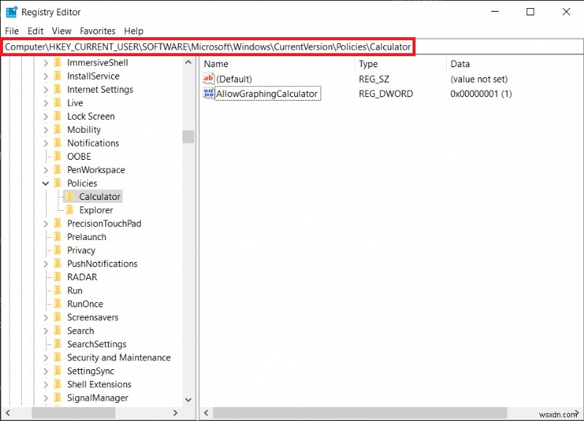Open the File menu
The width and height of the screenshot is (584, 421).
[12, 31]
